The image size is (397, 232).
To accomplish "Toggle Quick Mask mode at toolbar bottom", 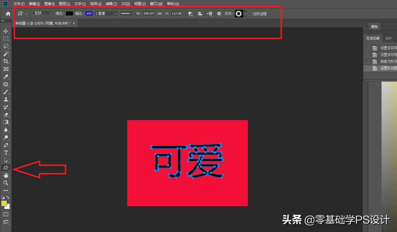I will point(6,214).
